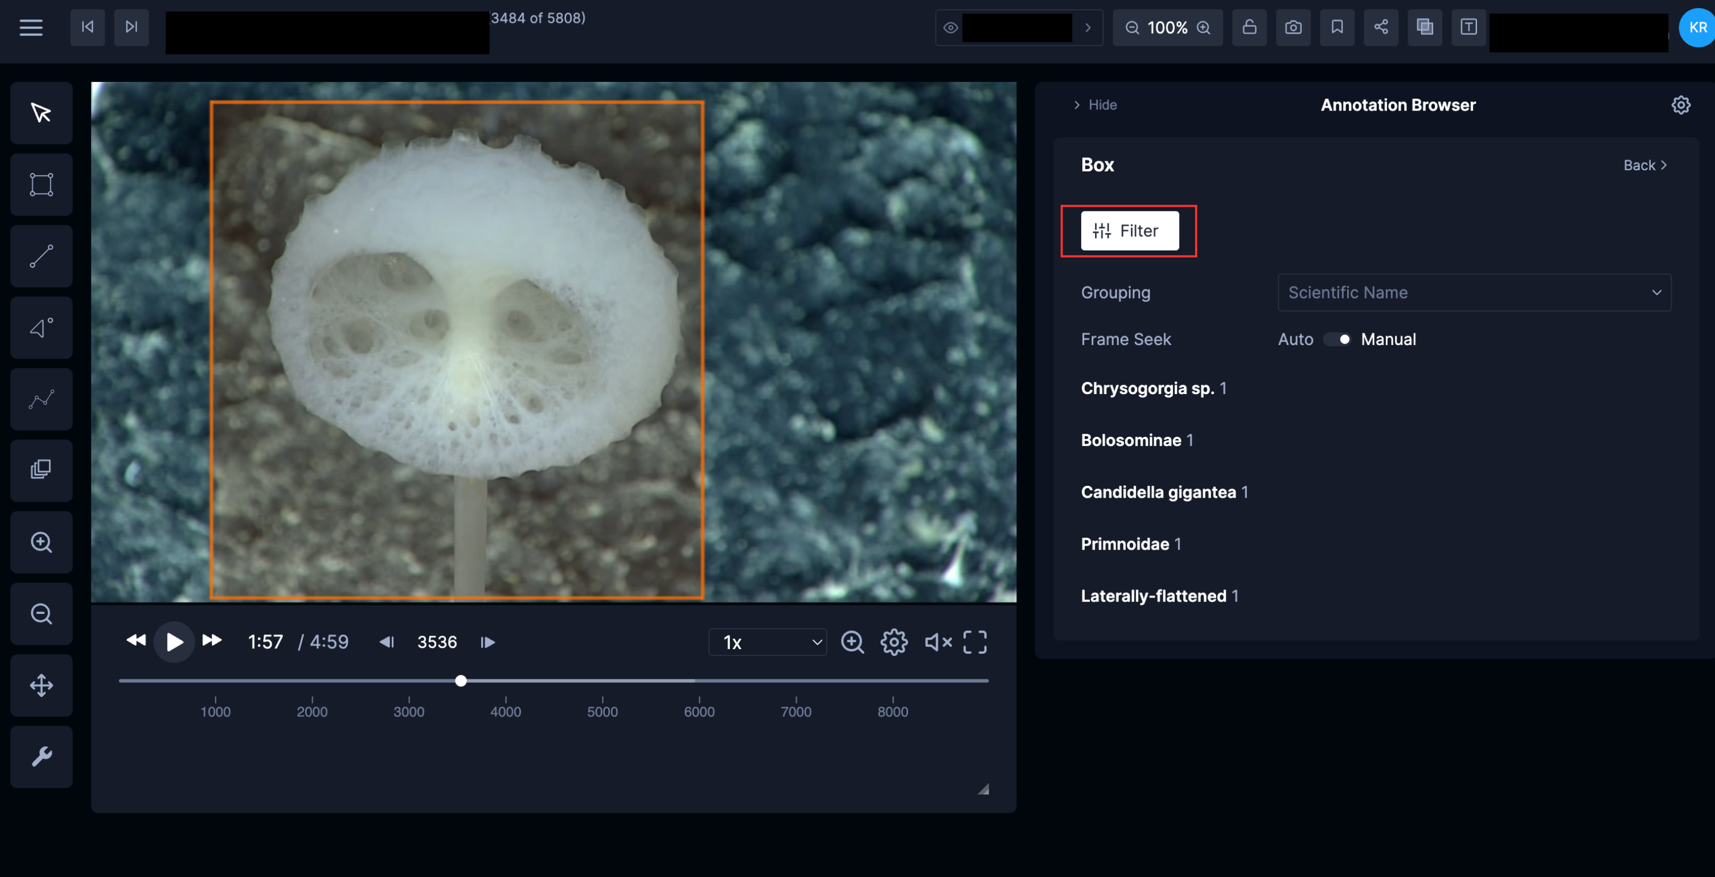Screen dimensions: 1715x877
Task: Select the line drawing tool
Action: (x=41, y=256)
